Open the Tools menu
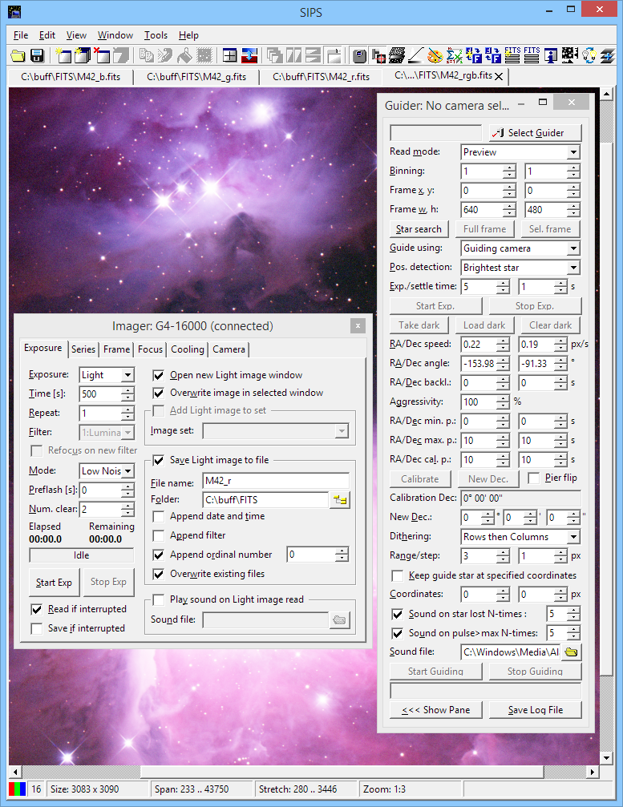 (156, 35)
